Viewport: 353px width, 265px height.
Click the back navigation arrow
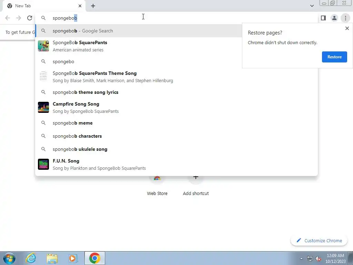(8, 18)
